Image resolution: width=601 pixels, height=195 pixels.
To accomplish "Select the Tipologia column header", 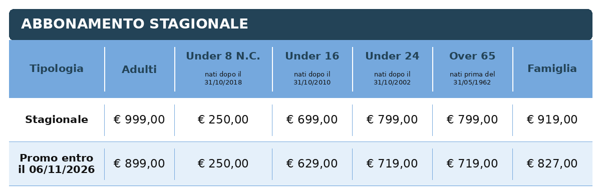I will click(57, 69).
